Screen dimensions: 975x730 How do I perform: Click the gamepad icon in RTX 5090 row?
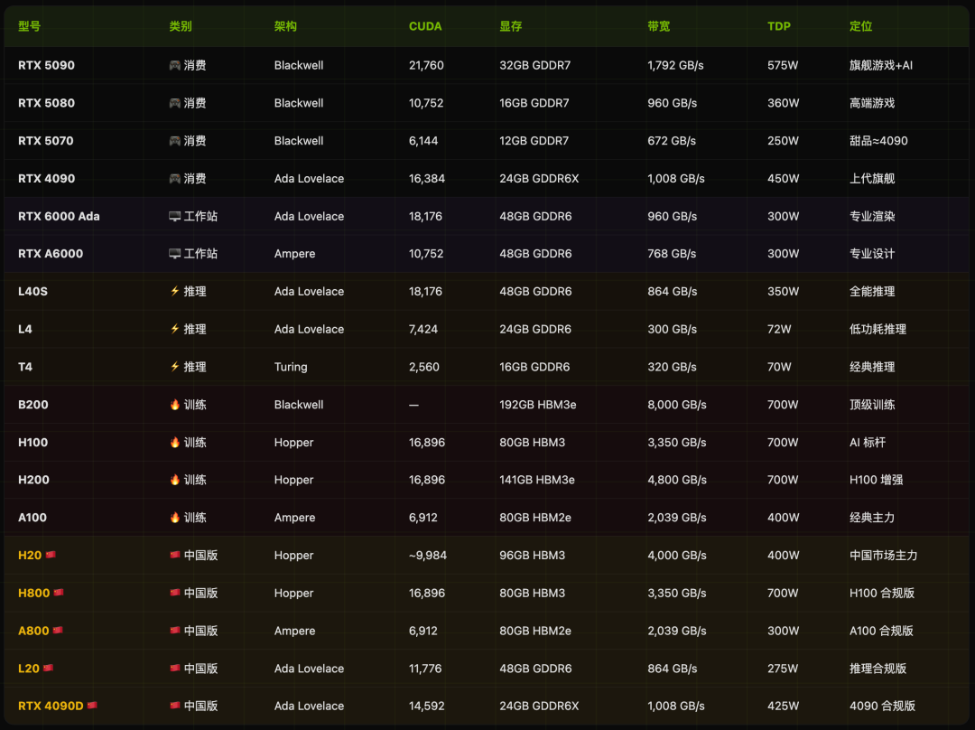click(x=175, y=65)
